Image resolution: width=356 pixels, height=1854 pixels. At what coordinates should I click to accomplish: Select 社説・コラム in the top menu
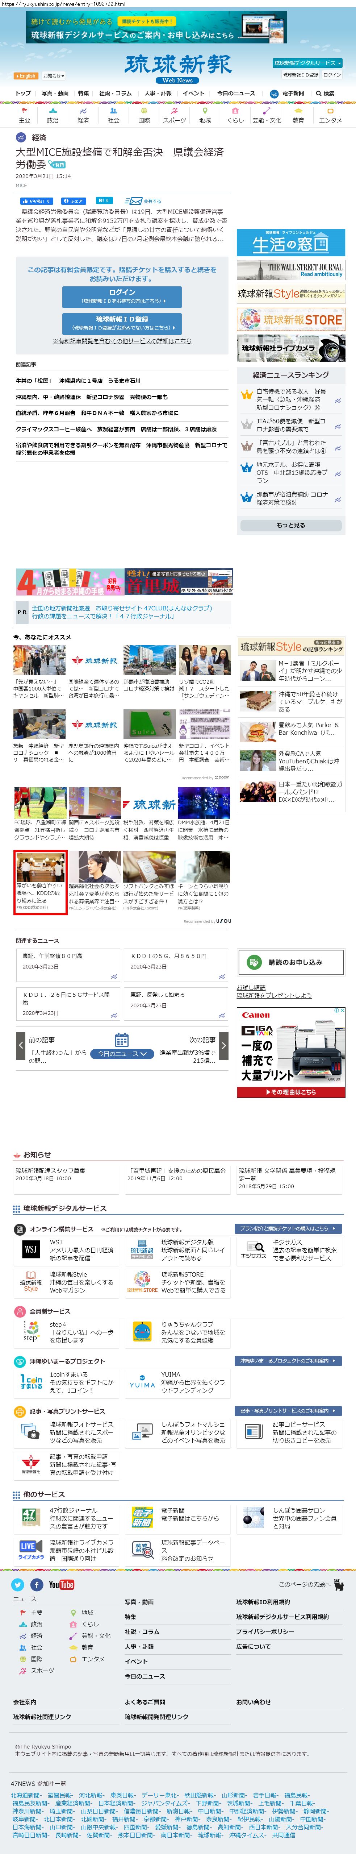(115, 94)
